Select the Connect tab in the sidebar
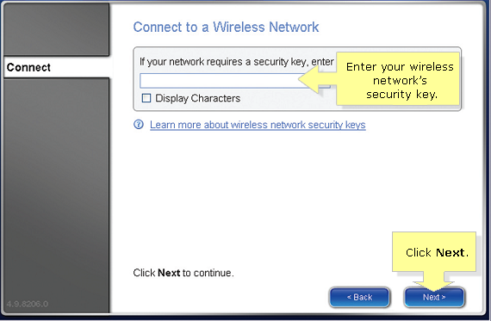 pyautogui.click(x=57, y=67)
